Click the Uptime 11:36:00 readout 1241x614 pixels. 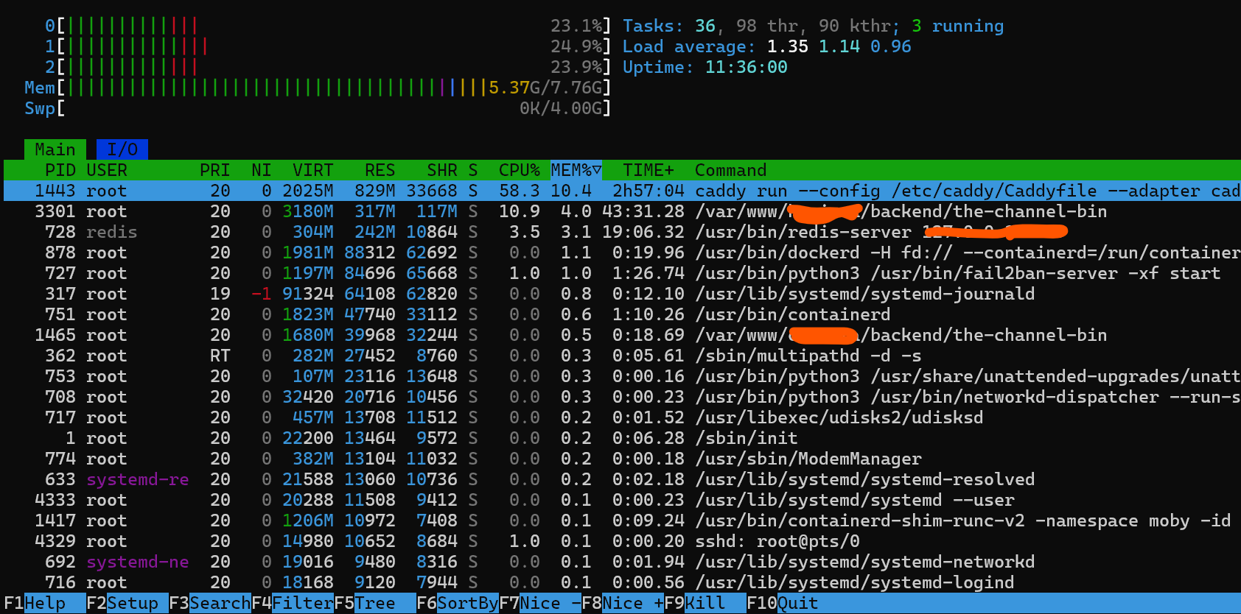(x=705, y=67)
